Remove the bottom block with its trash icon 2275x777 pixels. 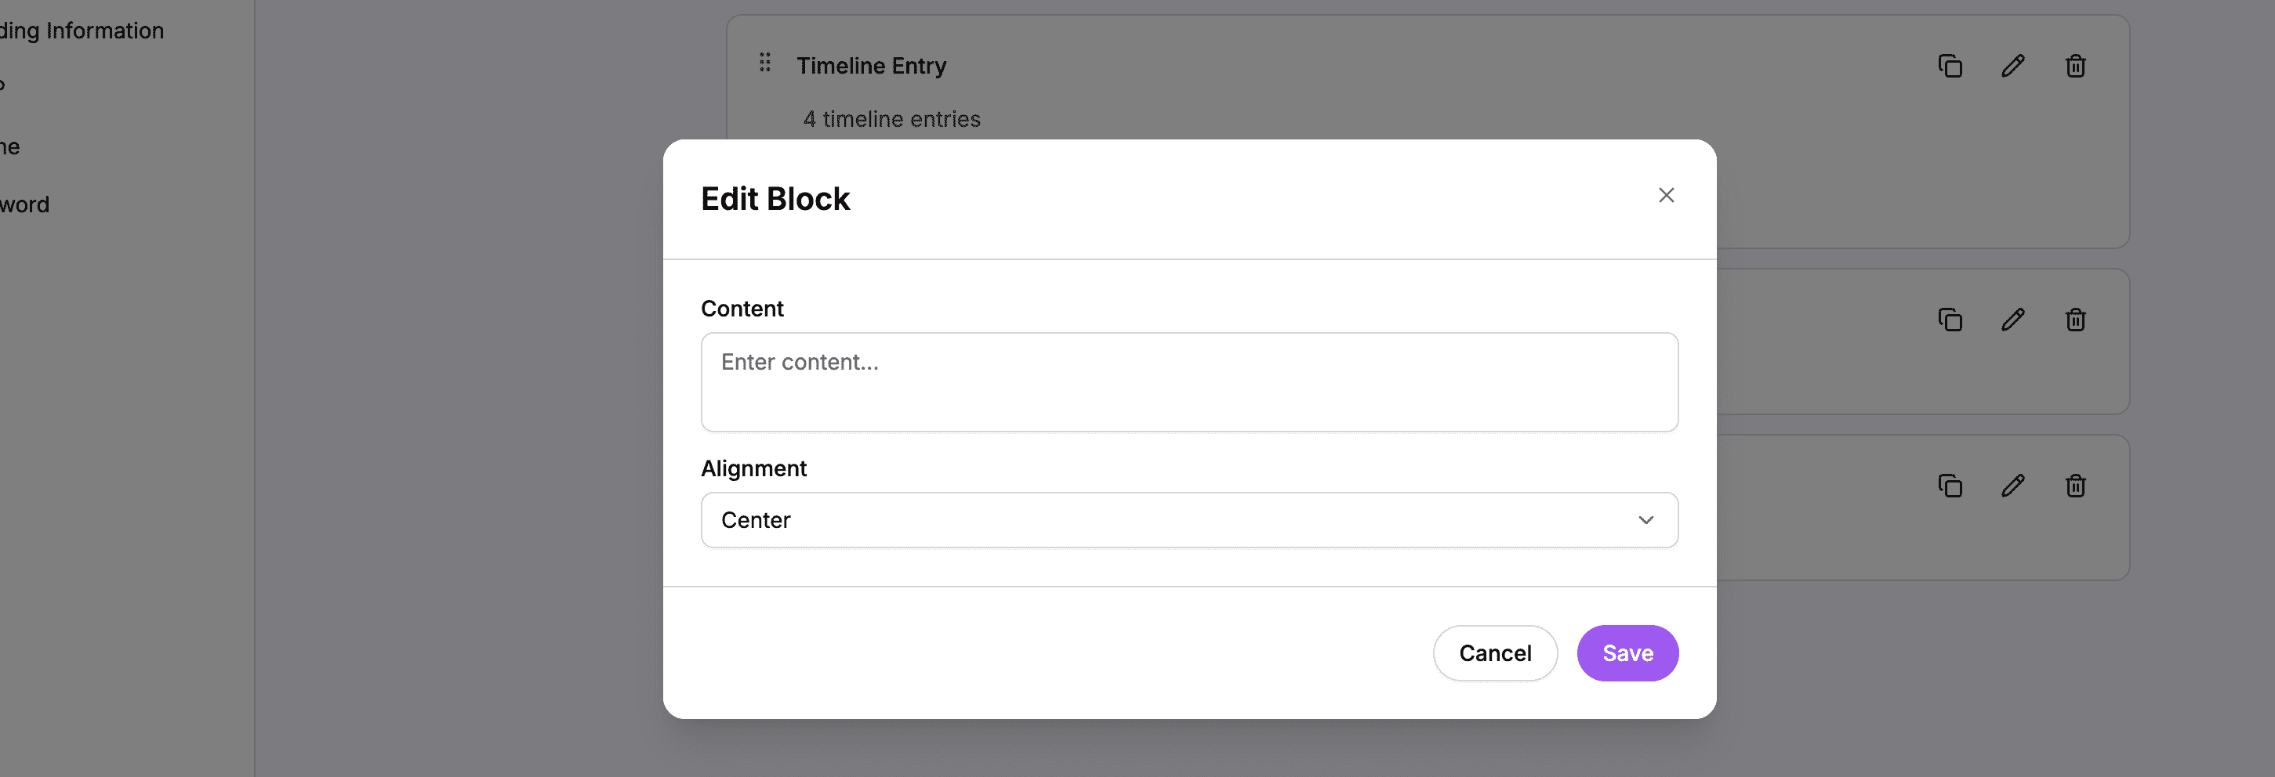pyautogui.click(x=2075, y=485)
